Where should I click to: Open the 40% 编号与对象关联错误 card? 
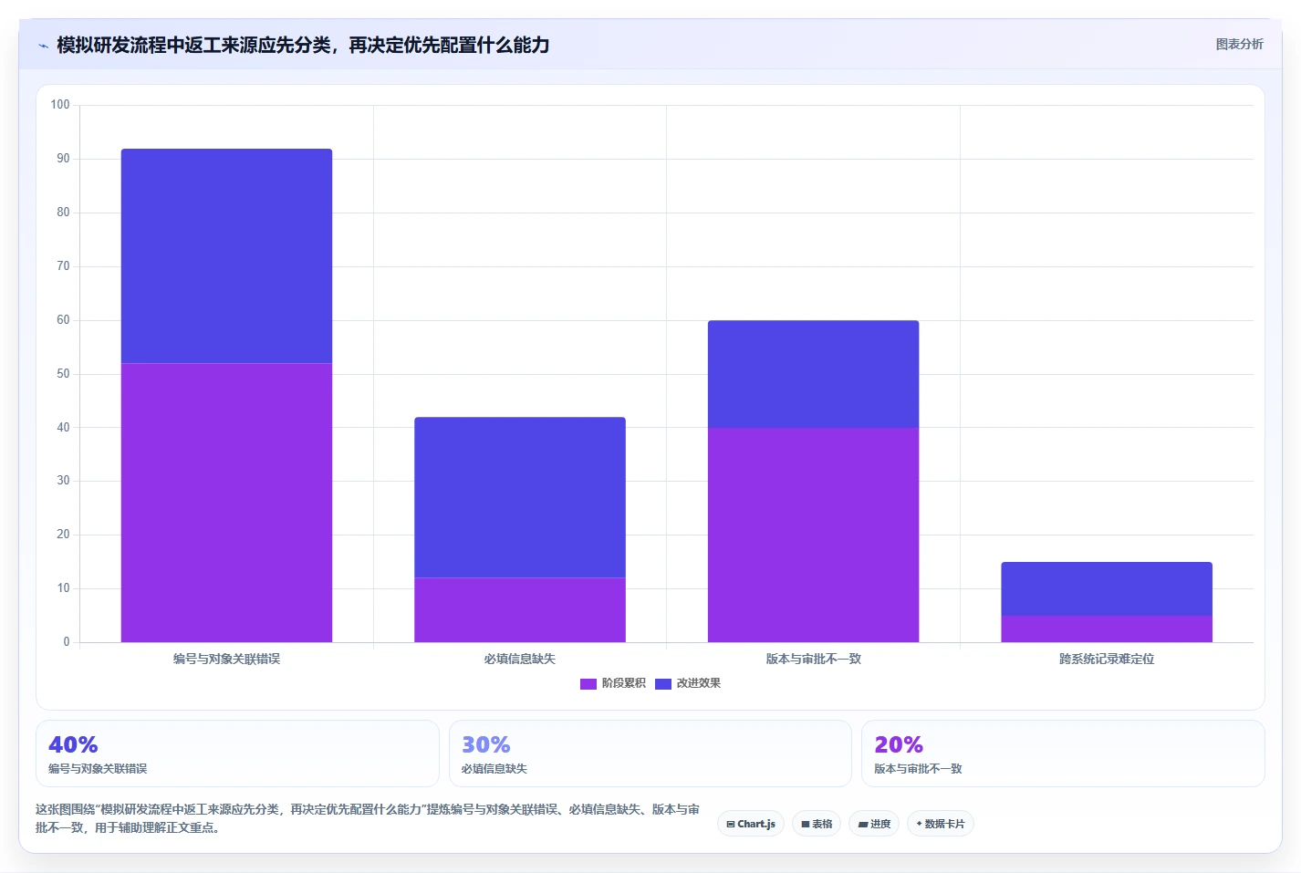tap(237, 753)
